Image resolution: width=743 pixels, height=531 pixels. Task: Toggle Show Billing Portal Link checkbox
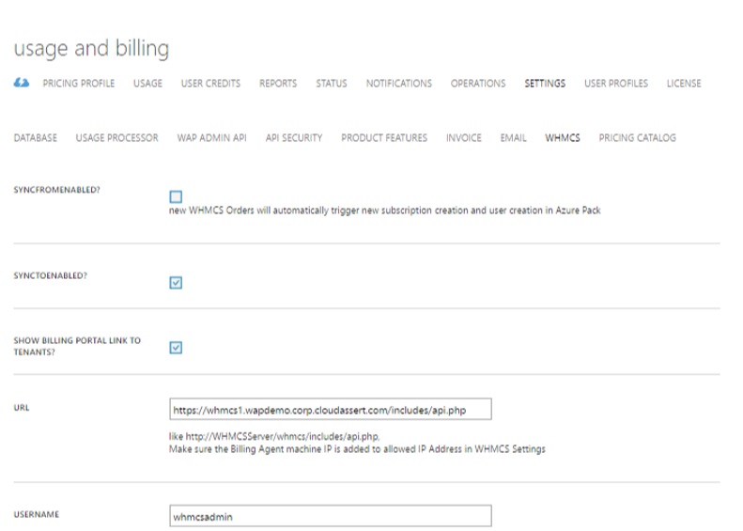point(176,348)
